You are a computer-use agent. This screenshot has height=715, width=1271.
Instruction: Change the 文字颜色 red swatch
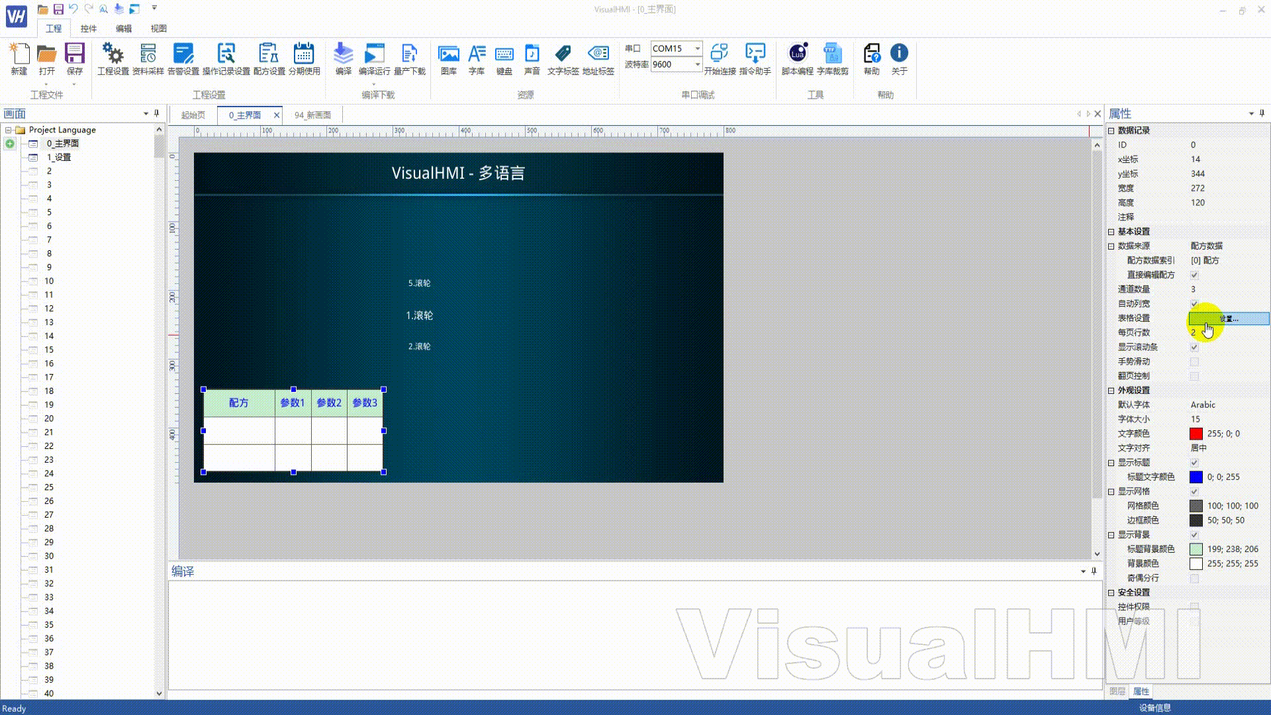pyautogui.click(x=1196, y=434)
